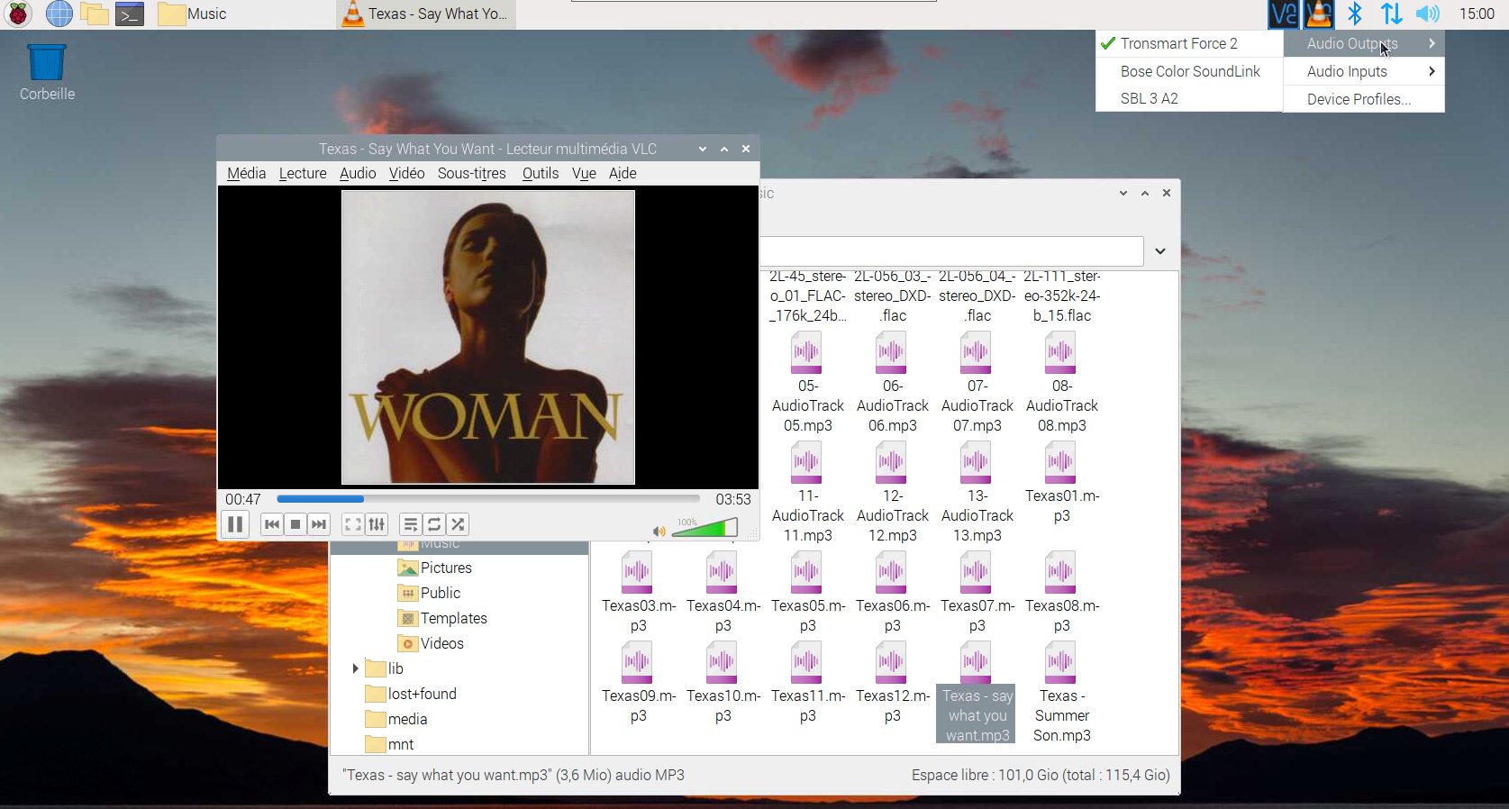The width and height of the screenshot is (1509, 809).
Task: Launch the terminal from taskbar
Action: pos(130,14)
